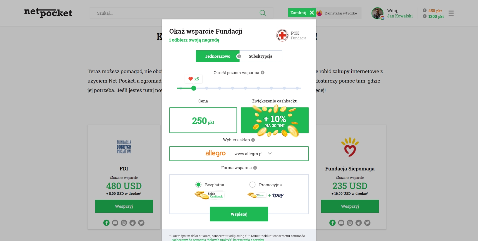Click the search magnifier icon
This screenshot has height=241, width=478.
(x=263, y=13)
